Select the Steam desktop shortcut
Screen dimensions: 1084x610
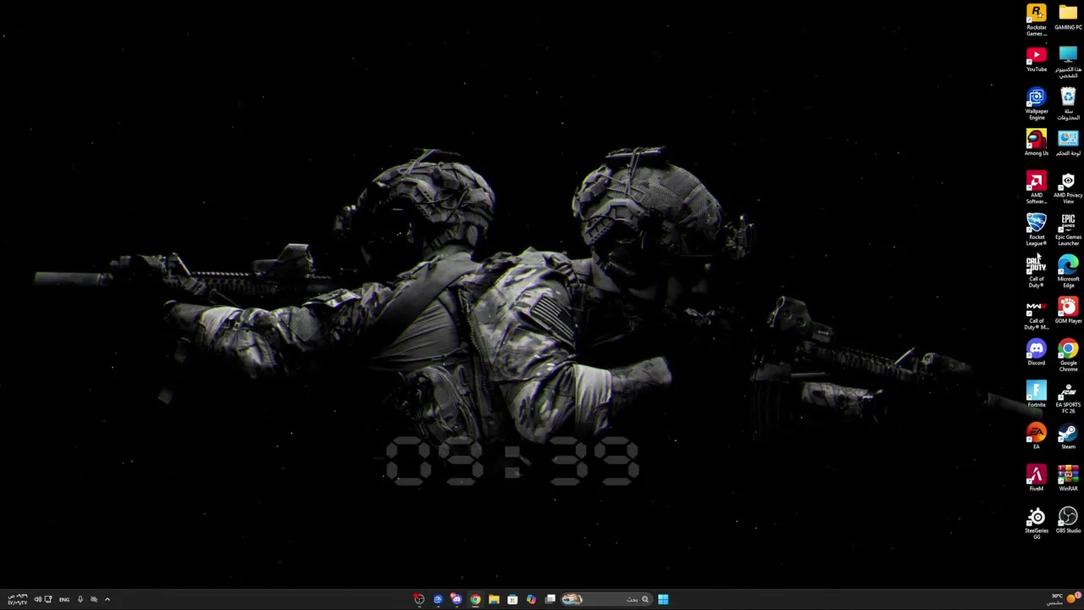coord(1068,437)
